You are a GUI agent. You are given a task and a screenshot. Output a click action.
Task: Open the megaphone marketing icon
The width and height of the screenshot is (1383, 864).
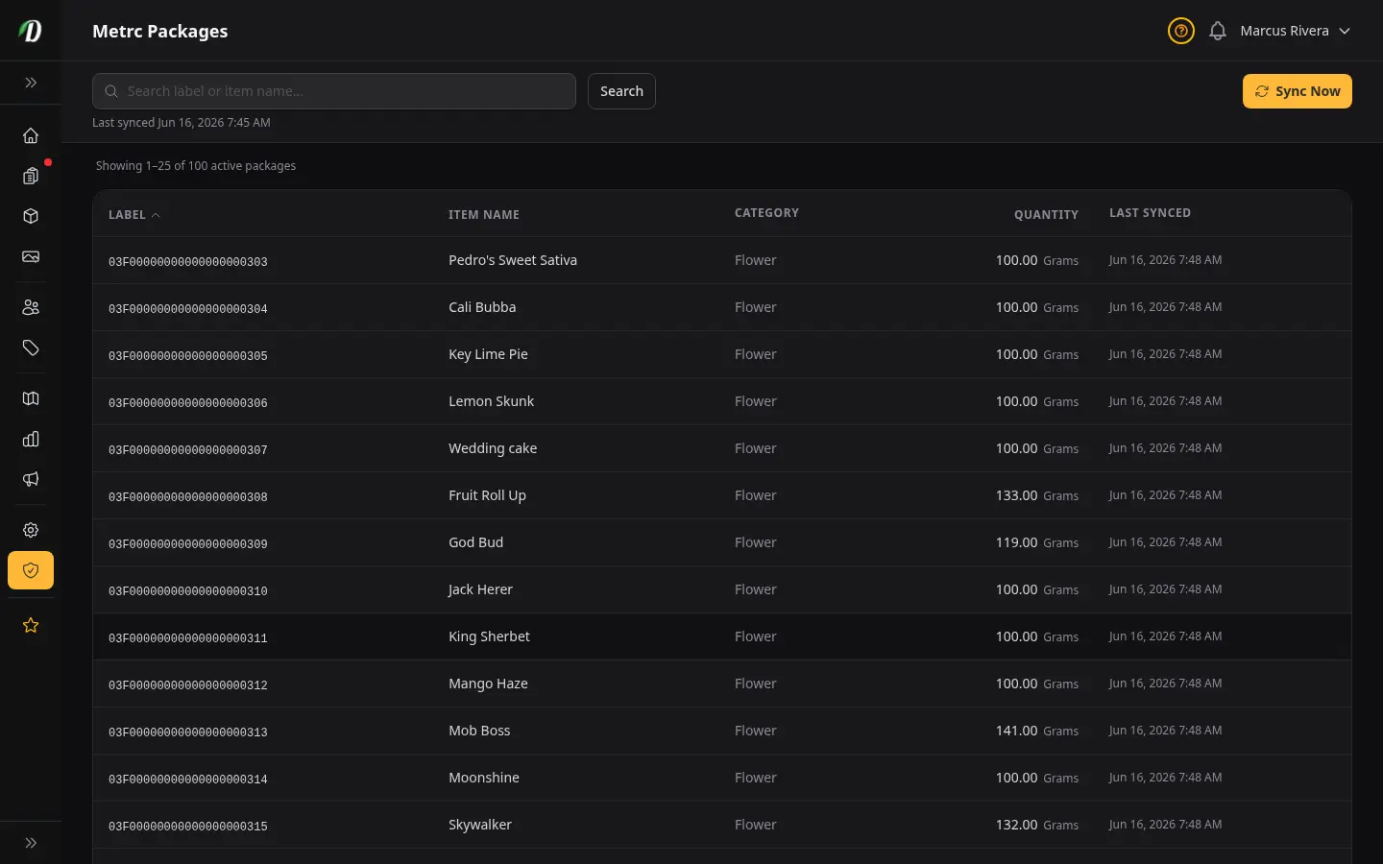tap(31, 479)
